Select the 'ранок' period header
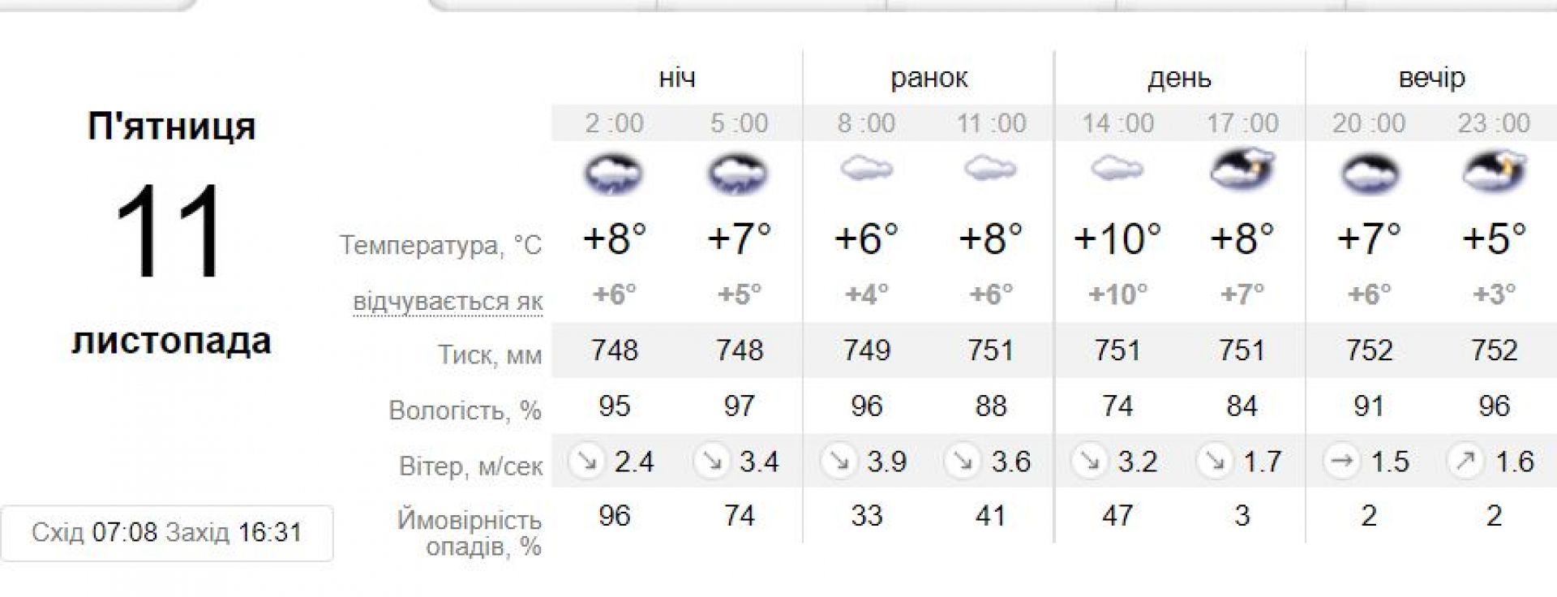Screen dimensions: 1557x597 tap(929, 78)
